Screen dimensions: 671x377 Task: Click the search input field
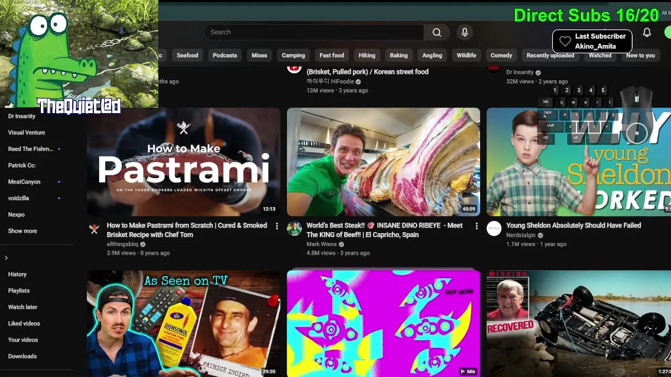click(314, 32)
